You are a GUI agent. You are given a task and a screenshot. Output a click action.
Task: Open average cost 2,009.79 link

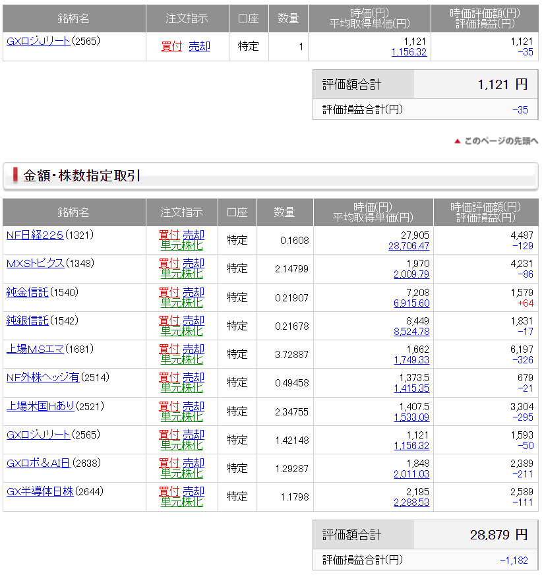(x=411, y=274)
